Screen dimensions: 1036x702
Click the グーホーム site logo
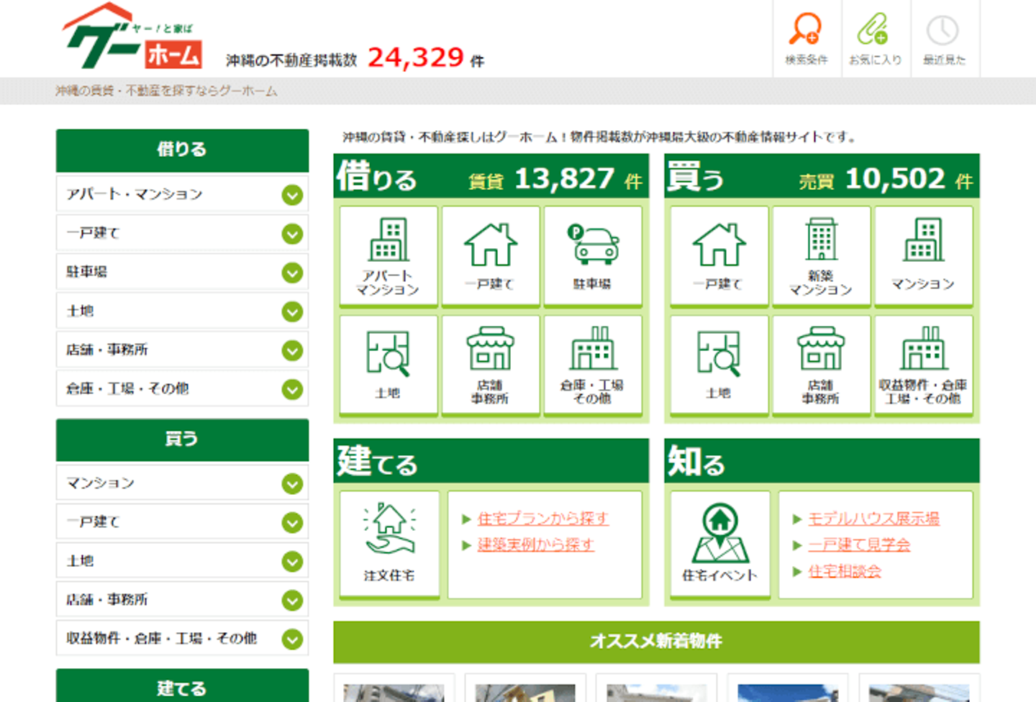click(x=132, y=37)
